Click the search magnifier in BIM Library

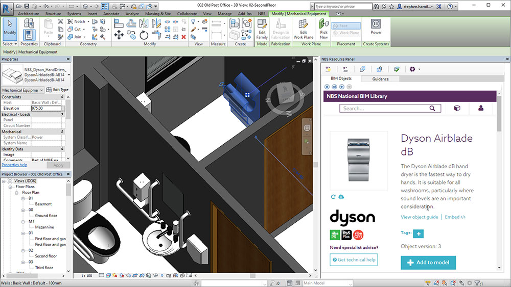coord(432,108)
